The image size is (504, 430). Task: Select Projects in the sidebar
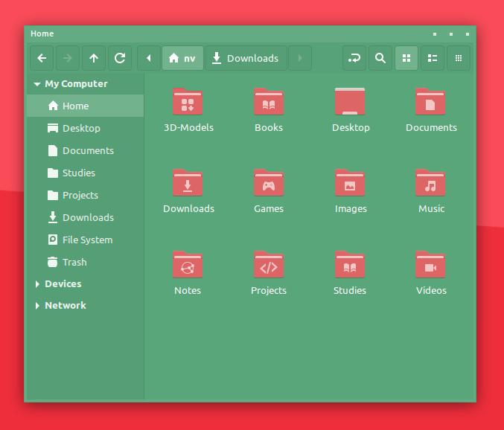[x=85, y=195]
